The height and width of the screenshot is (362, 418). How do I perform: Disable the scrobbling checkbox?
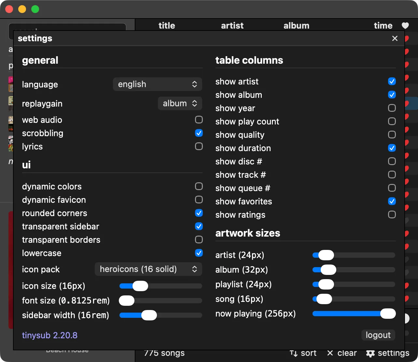199,133
